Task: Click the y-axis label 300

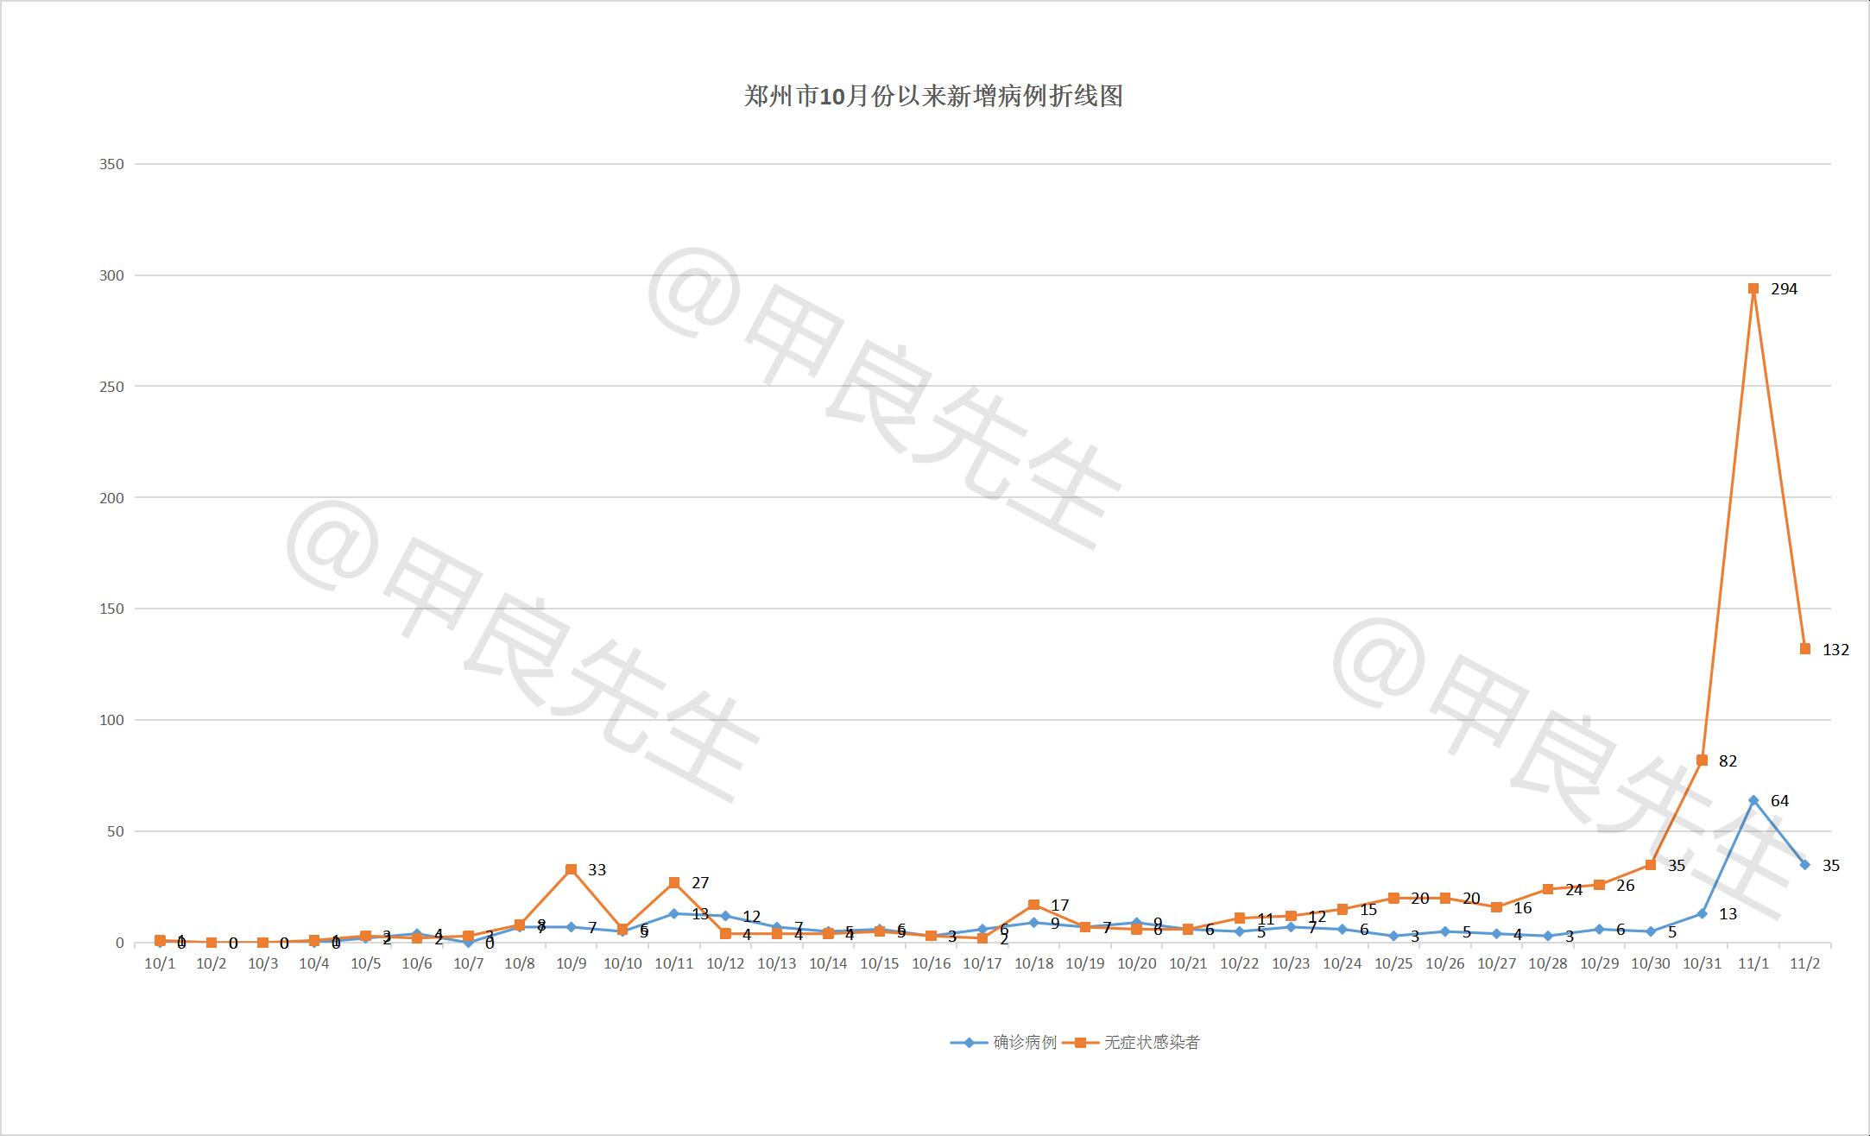Action: coord(111,275)
